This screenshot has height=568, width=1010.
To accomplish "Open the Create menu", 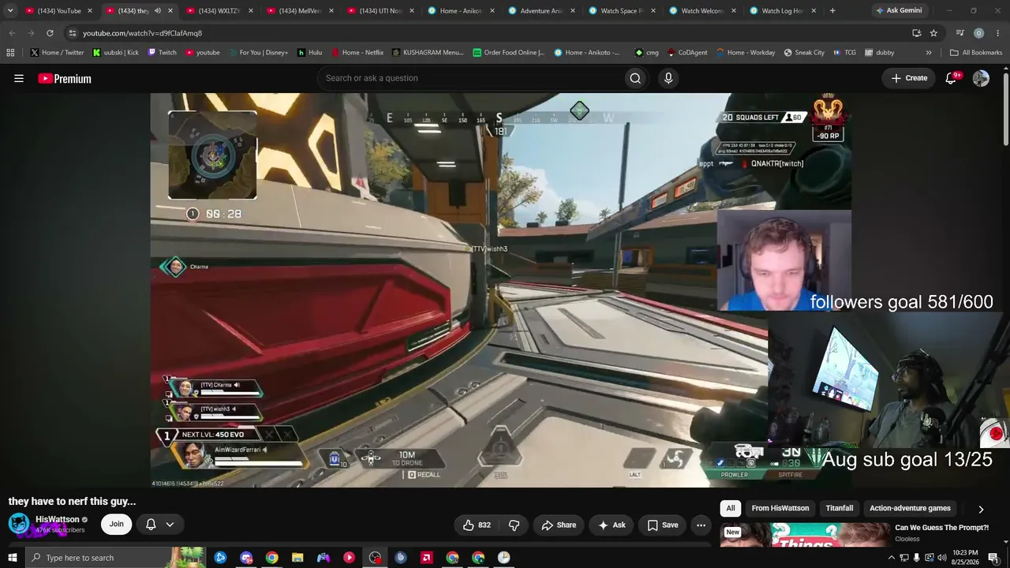I will (x=909, y=78).
